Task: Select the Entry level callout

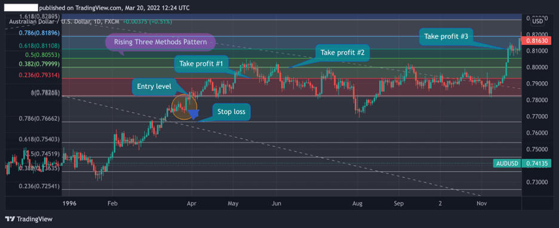Action: 154,87
